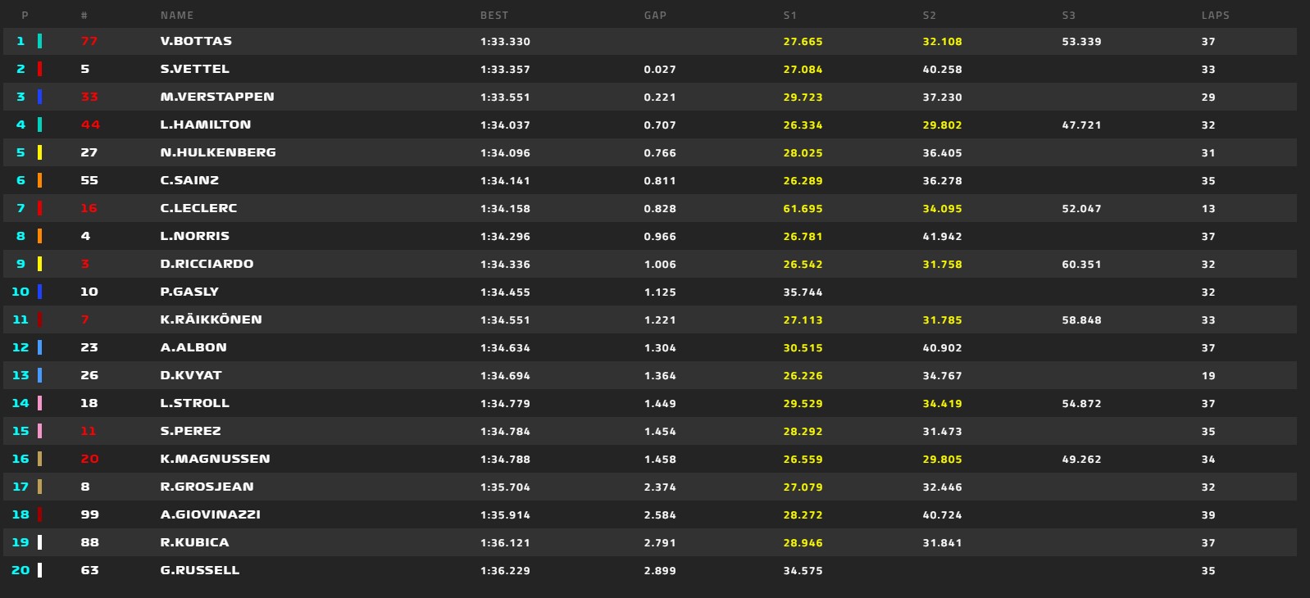Select L.NORRIS best time 1:34.296
1310x598 pixels.
tap(505, 236)
